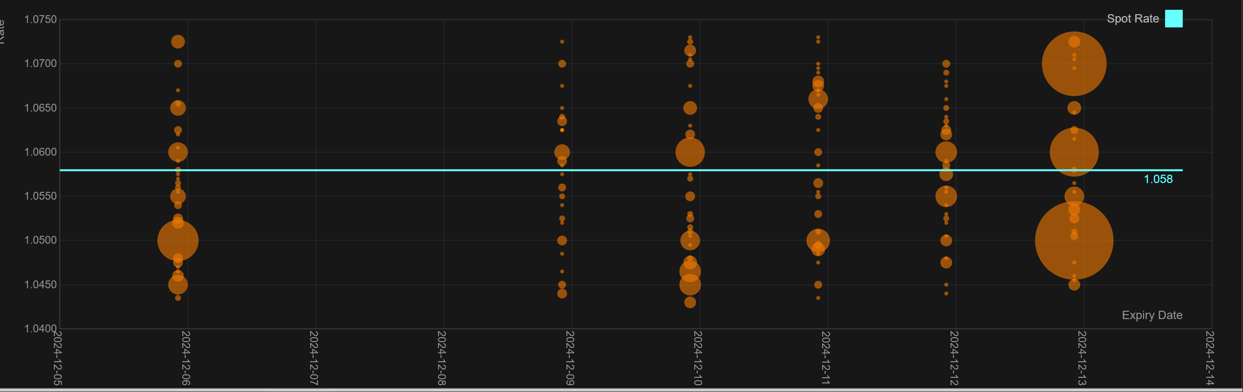This screenshot has height=392, width=1243.
Task: Click the 2024-12-12 x-axis date label
Action: click(954, 358)
